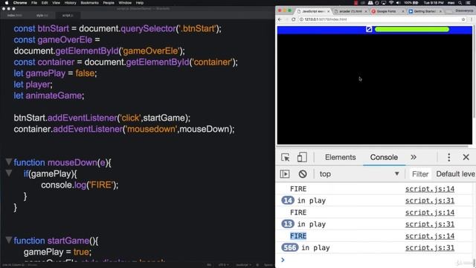The image size is (476, 268).
Task: Open the Window menu
Action: 125,3
